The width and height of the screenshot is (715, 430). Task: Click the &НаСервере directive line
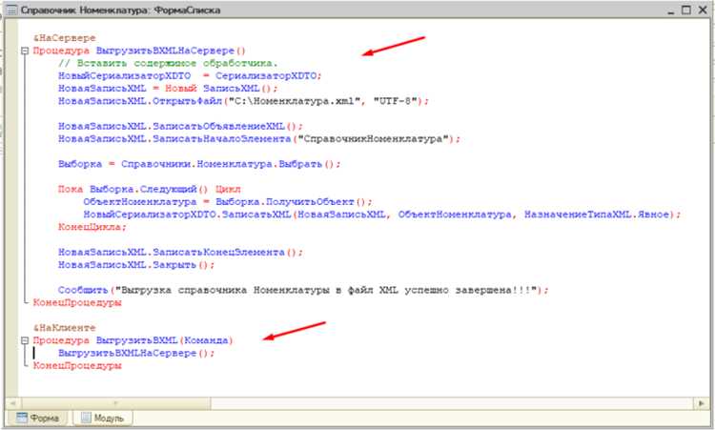[x=64, y=38]
